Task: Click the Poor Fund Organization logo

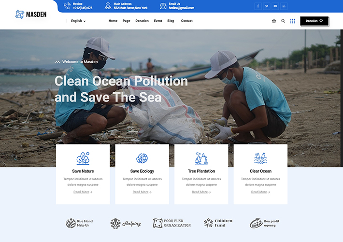Action: [x=172, y=223]
